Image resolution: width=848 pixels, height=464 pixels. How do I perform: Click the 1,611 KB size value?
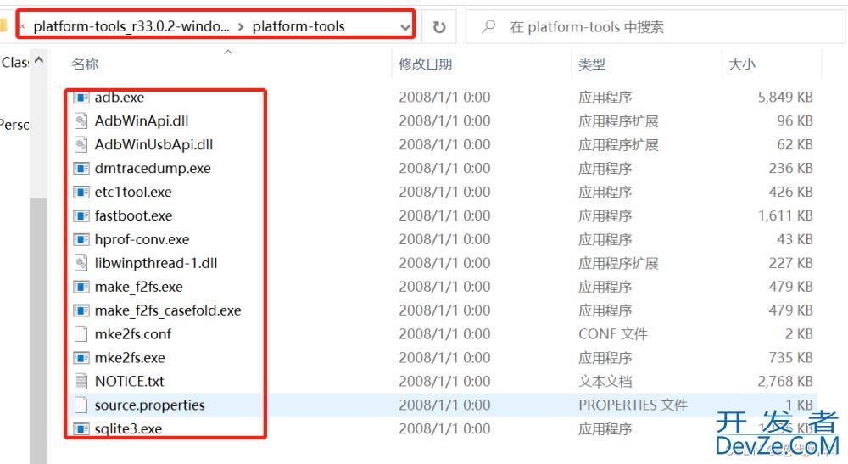785,215
